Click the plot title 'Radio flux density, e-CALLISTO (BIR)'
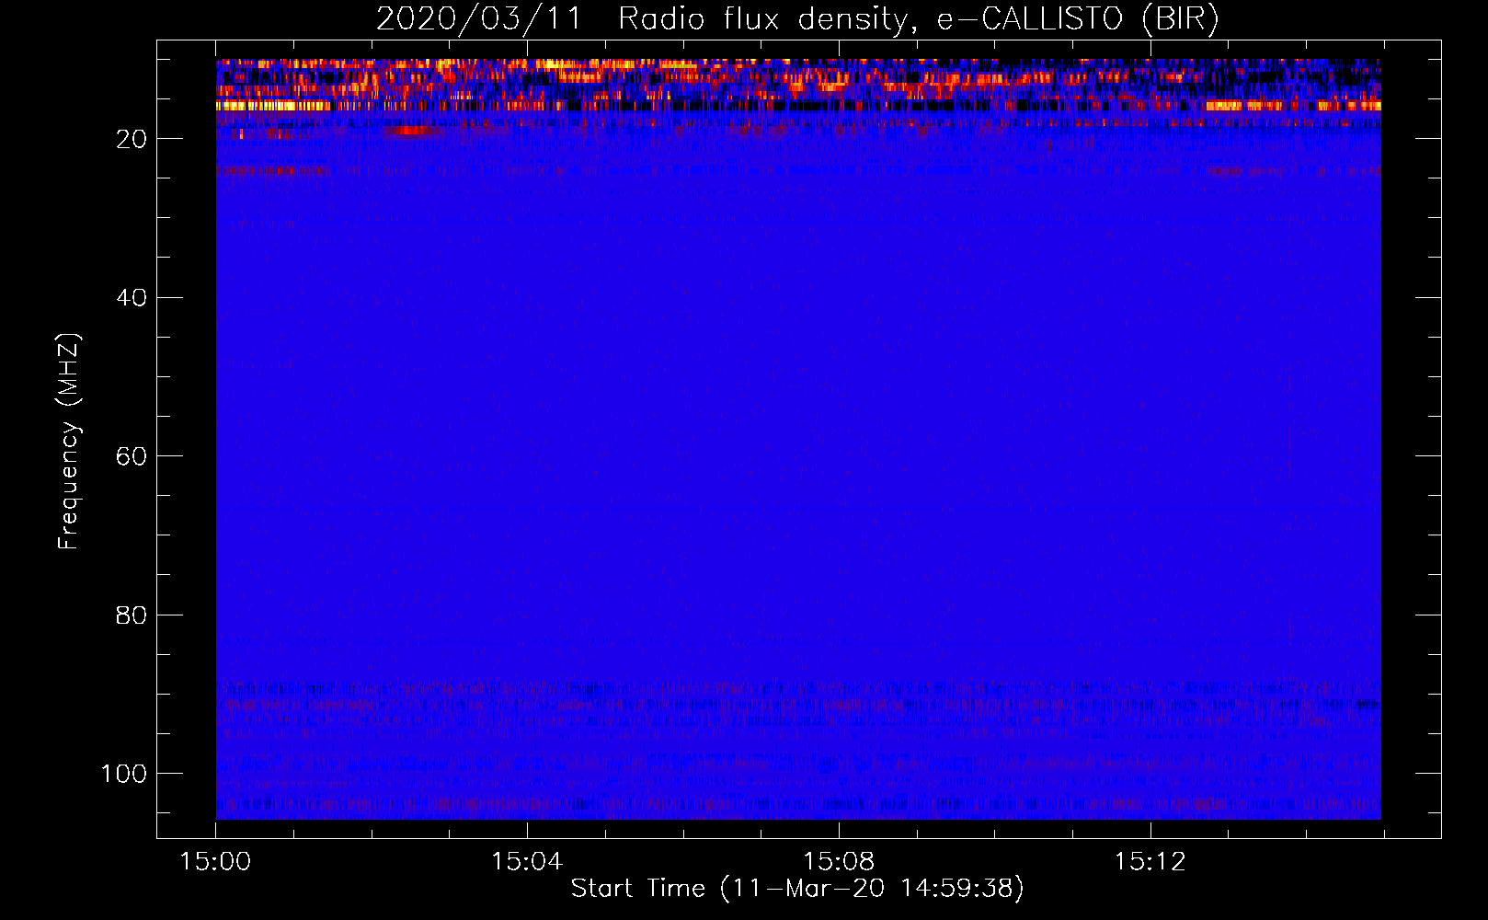The height and width of the screenshot is (920, 1488). (x=919, y=19)
